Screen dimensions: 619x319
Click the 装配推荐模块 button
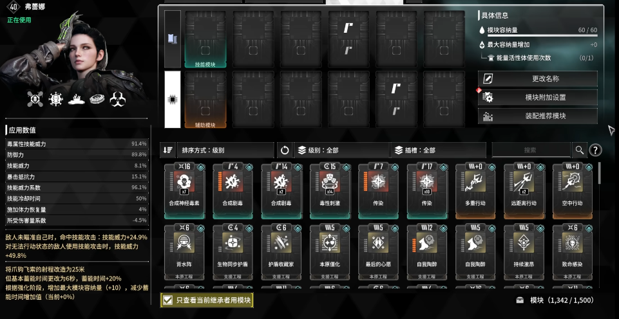pyautogui.click(x=538, y=116)
